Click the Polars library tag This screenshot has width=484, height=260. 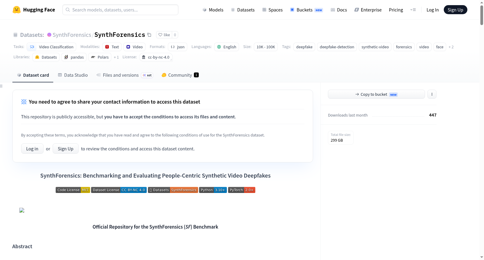100,57
